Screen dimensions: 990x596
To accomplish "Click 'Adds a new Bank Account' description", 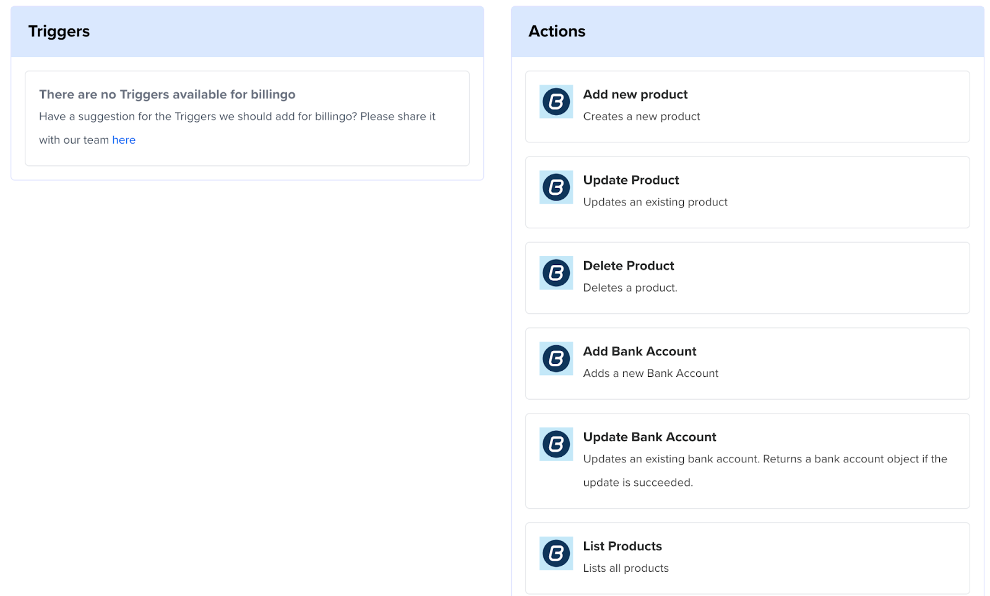I will coord(650,373).
